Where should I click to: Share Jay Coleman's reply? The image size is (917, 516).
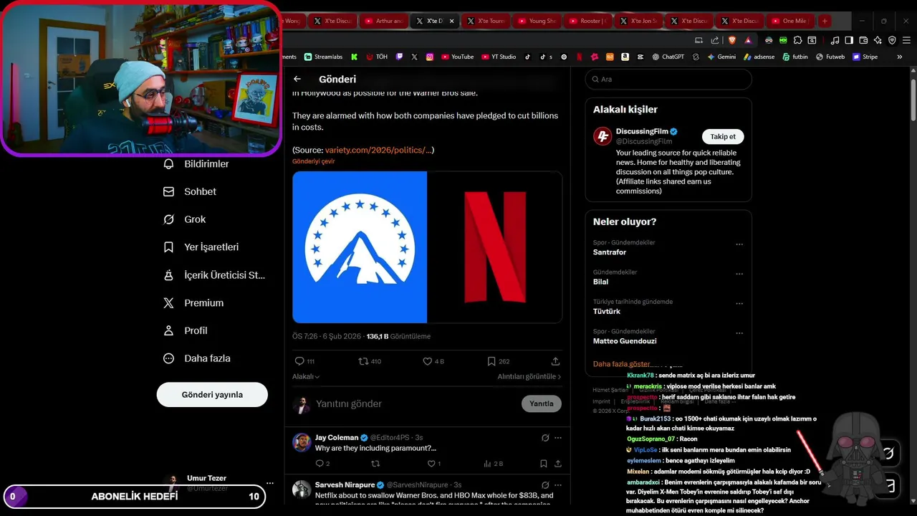click(x=558, y=464)
